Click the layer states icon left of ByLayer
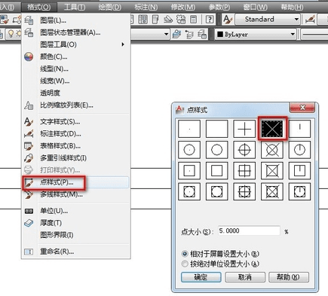Screen dimensions: 328x296 pyautogui.click(x=202, y=35)
